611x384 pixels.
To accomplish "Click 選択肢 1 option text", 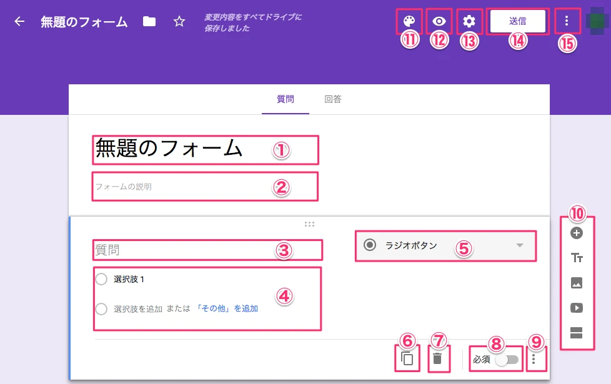I will pyautogui.click(x=129, y=279).
